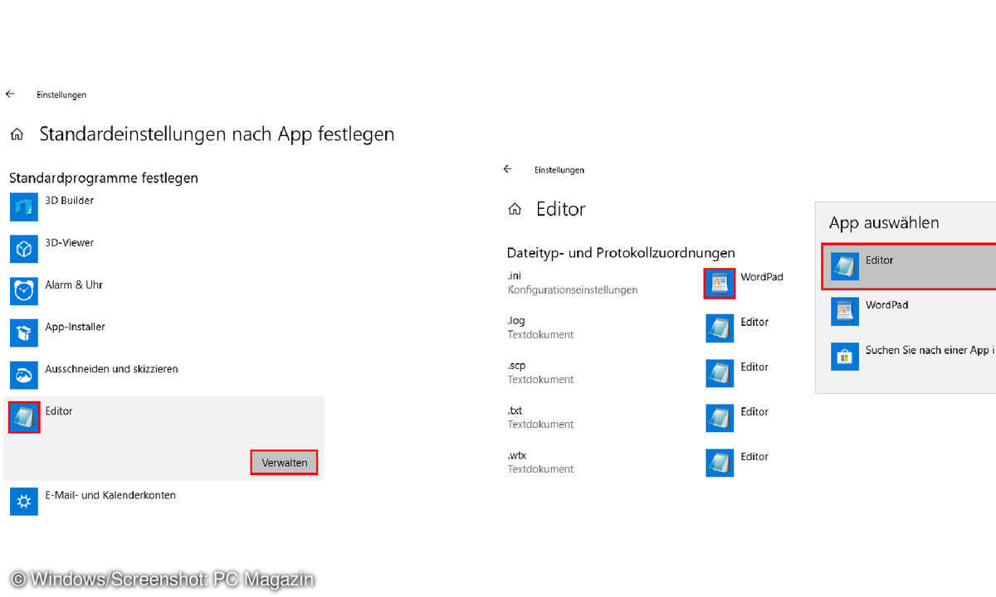
Task: Click the WordPad icon next to .ini
Action: (720, 284)
